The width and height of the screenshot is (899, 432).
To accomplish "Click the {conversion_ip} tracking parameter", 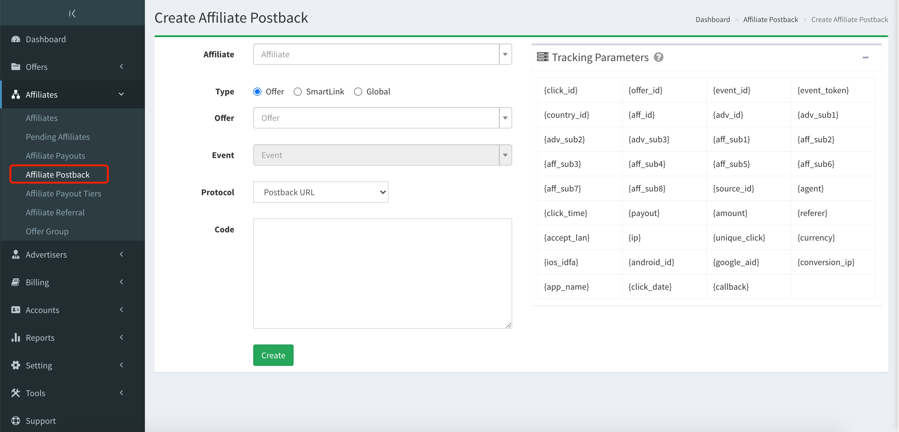I will pos(826,262).
